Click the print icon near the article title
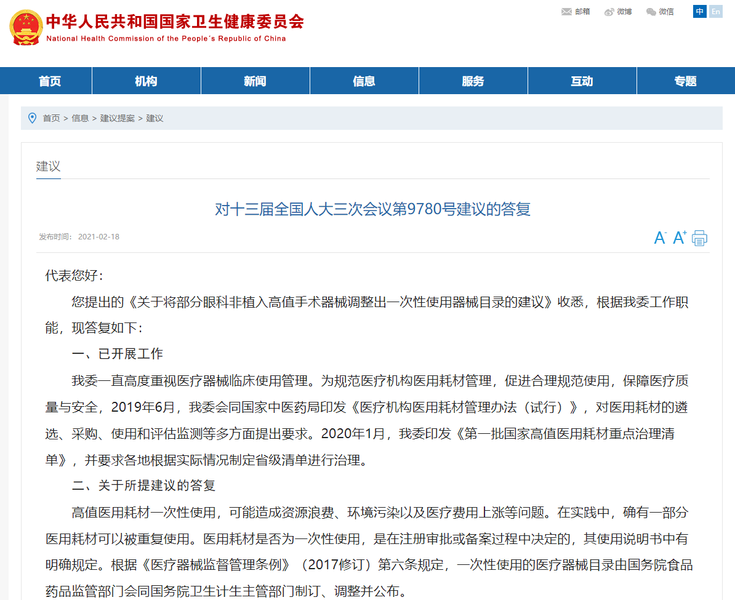The image size is (735, 600). click(x=699, y=238)
